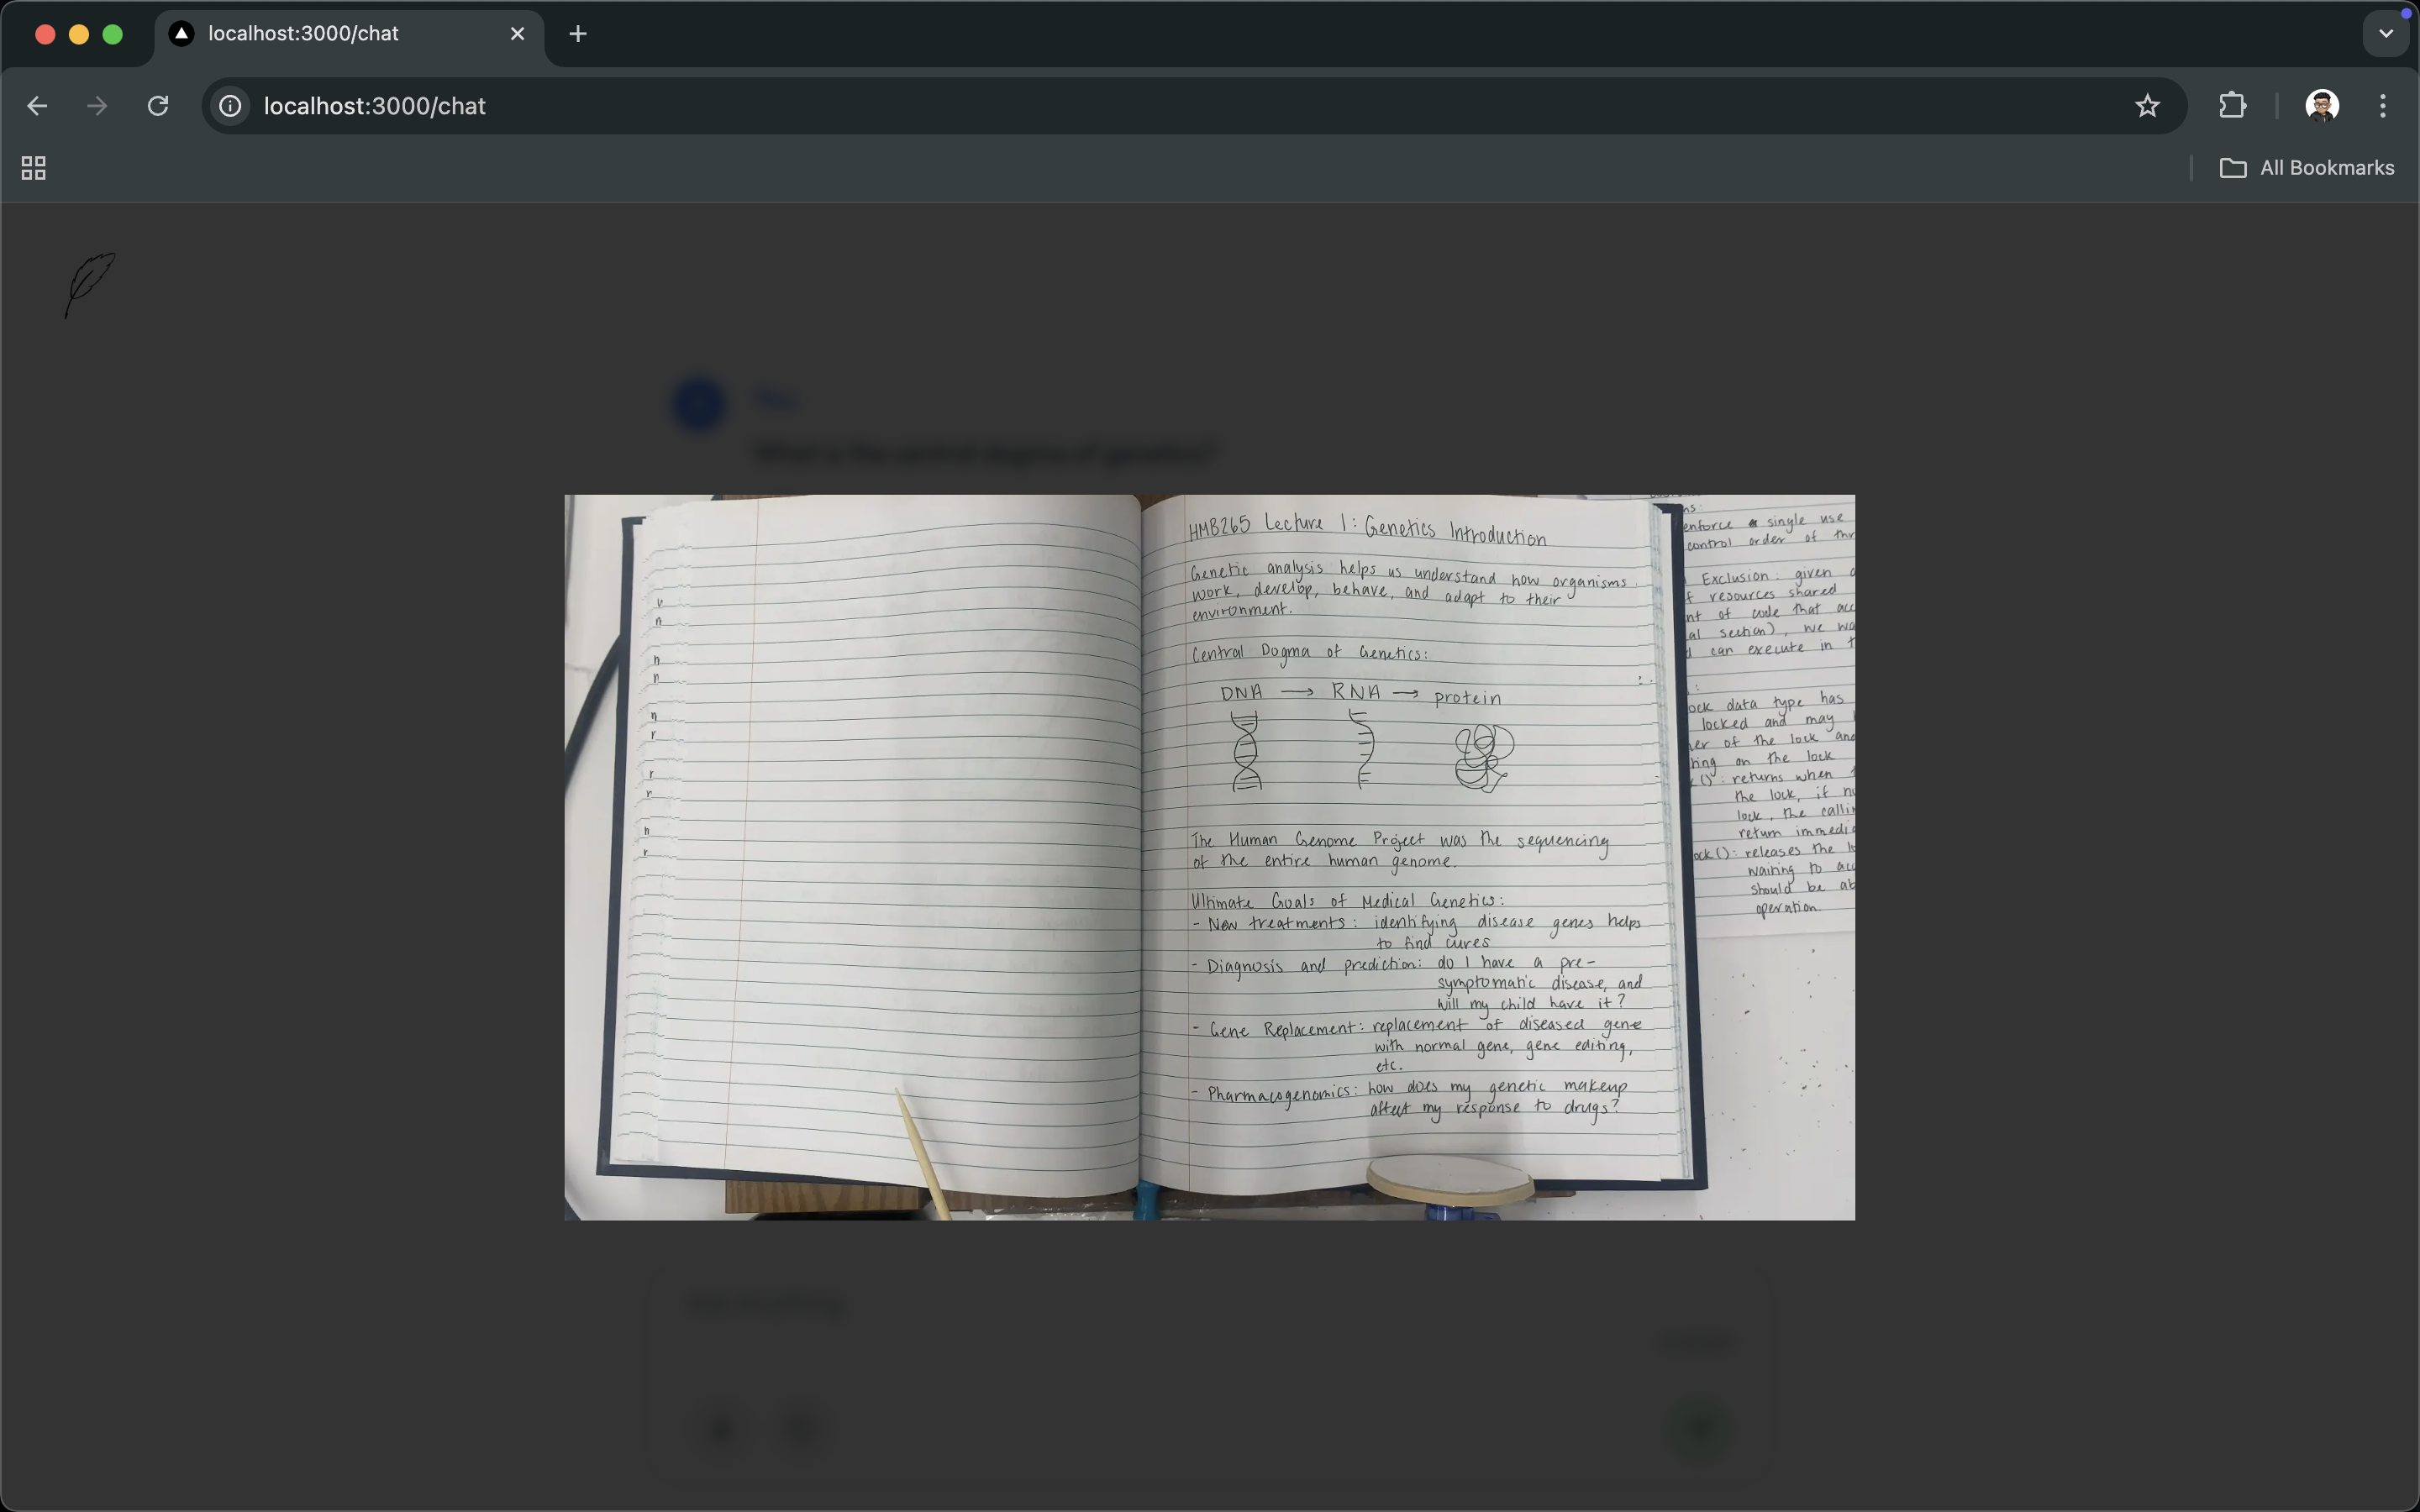2420x1512 pixels.
Task: Click the forward navigation arrow
Action: pos(97,106)
